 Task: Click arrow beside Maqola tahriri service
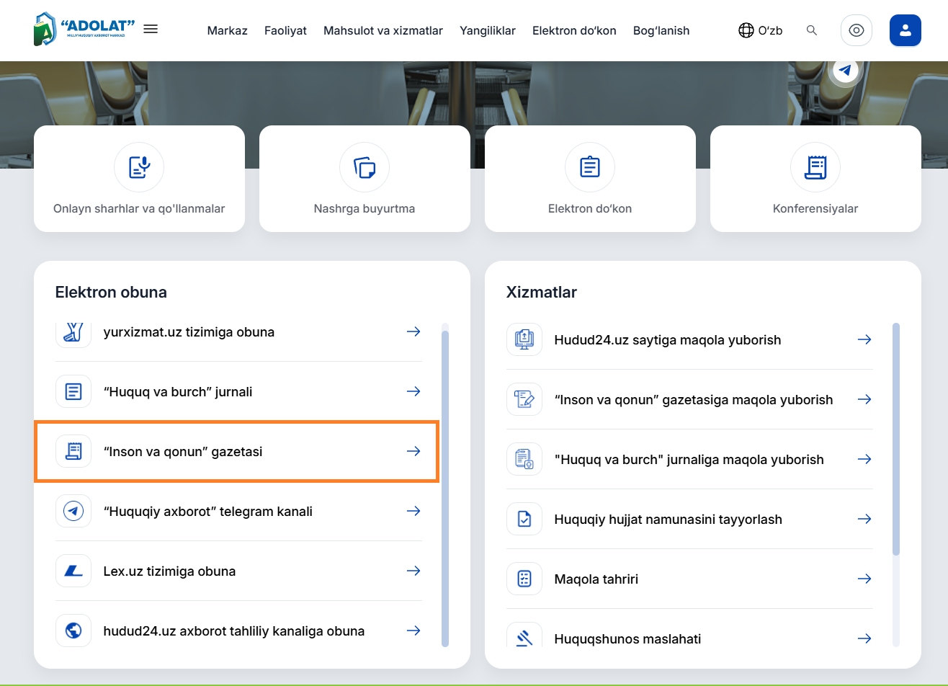coord(864,579)
